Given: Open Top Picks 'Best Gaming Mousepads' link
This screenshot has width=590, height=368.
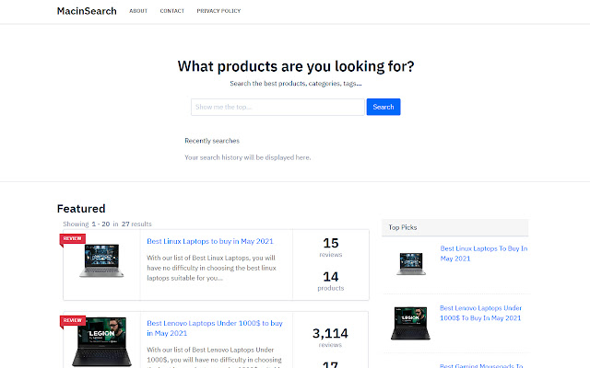Looking at the screenshot, I should coord(481,365).
